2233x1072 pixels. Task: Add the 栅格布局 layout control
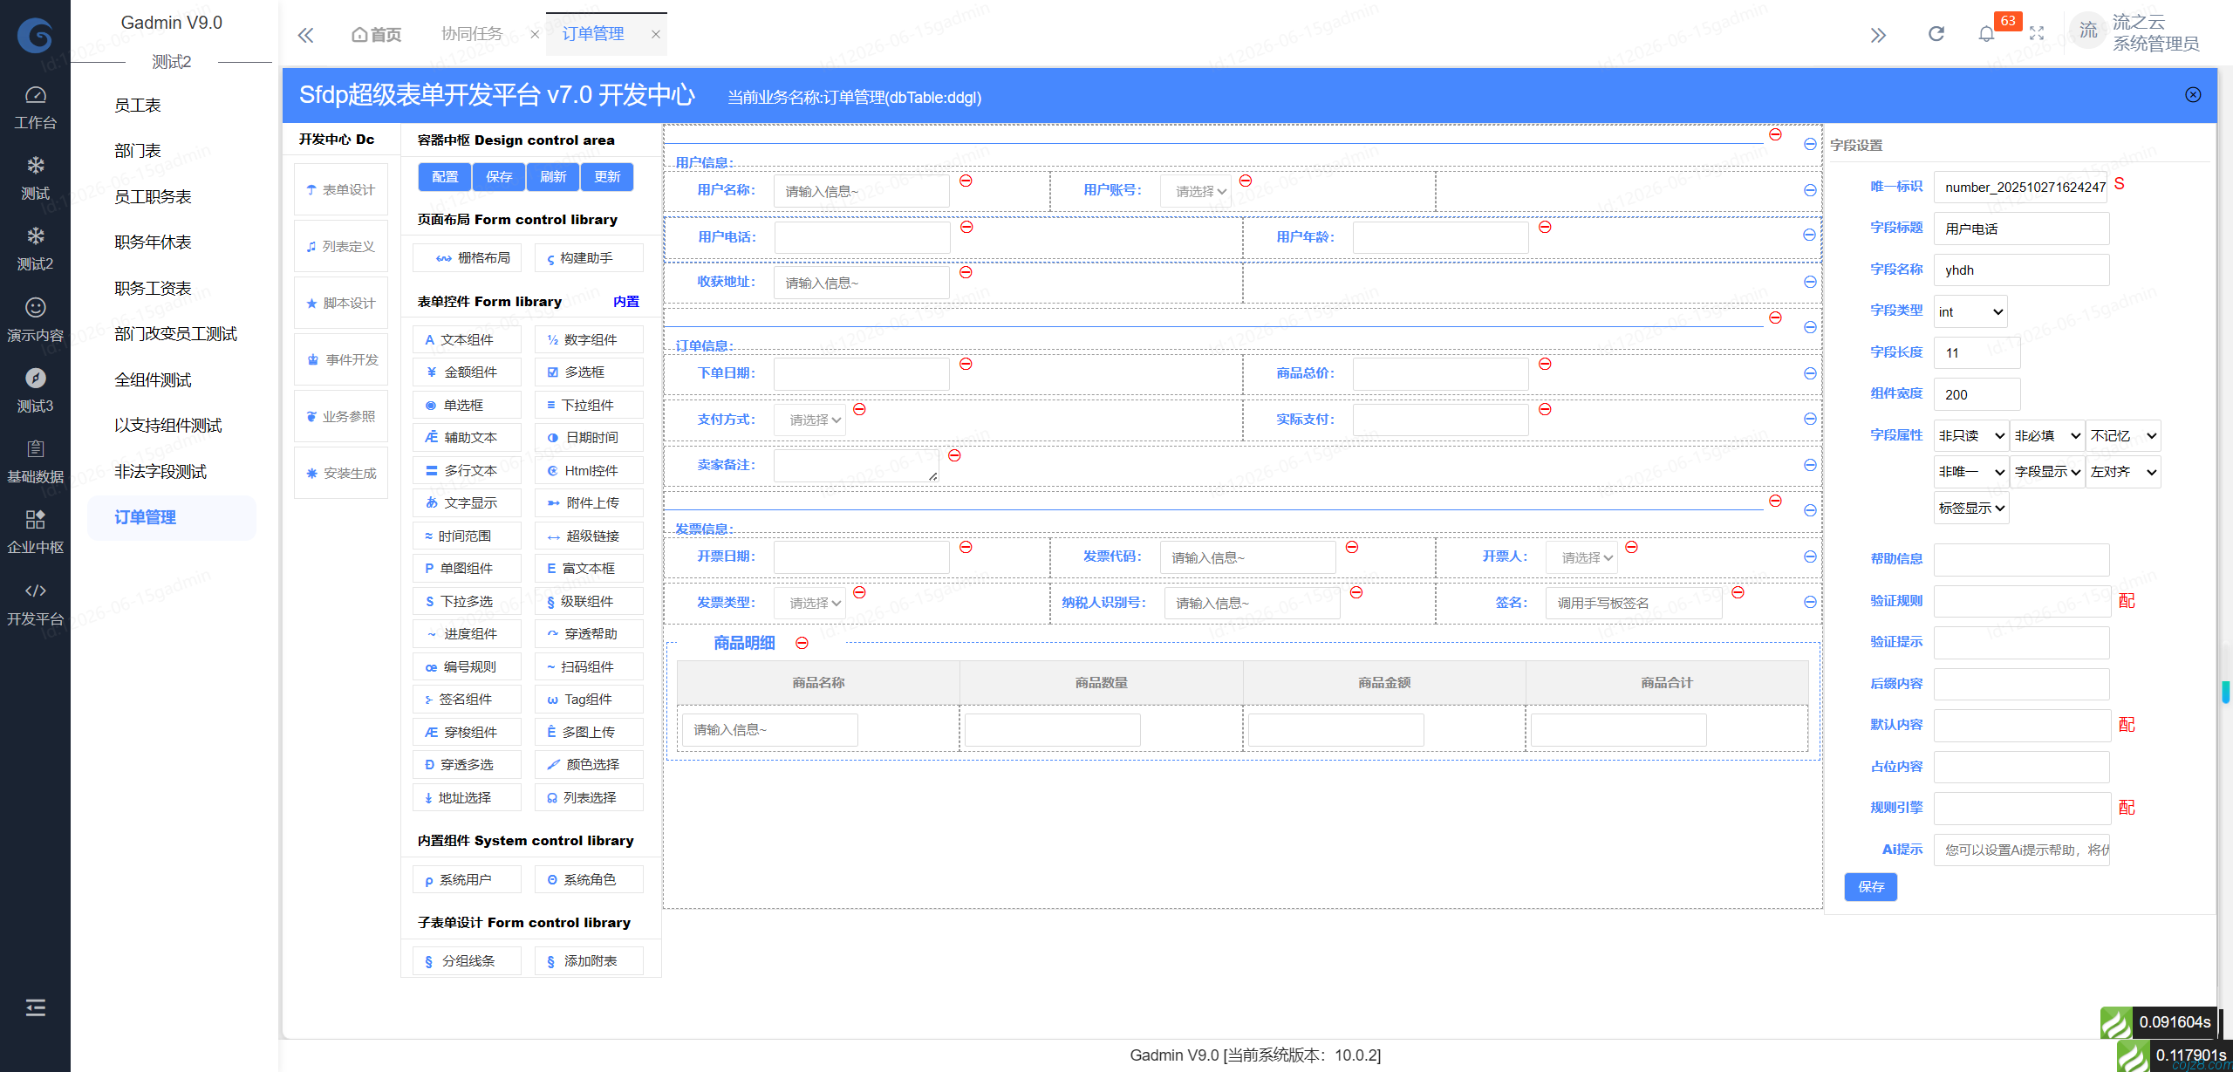tap(467, 258)
